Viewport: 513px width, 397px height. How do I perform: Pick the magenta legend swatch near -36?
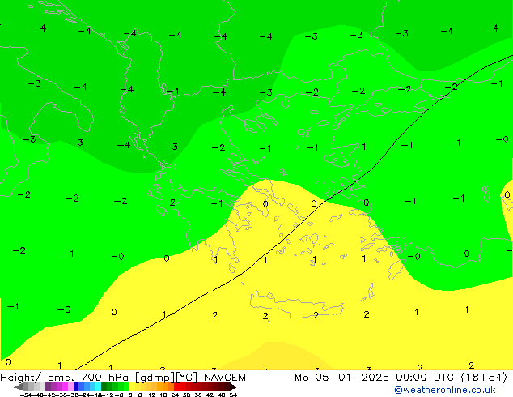coord(65,386)
